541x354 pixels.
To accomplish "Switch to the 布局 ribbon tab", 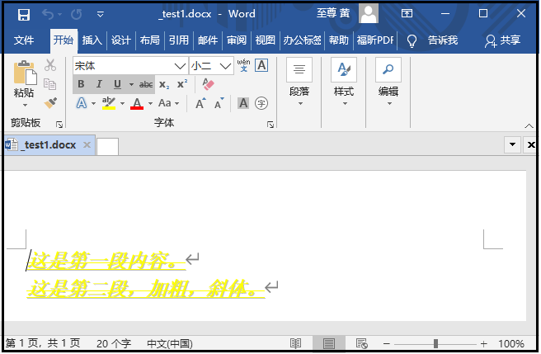I will pos(150,40).
